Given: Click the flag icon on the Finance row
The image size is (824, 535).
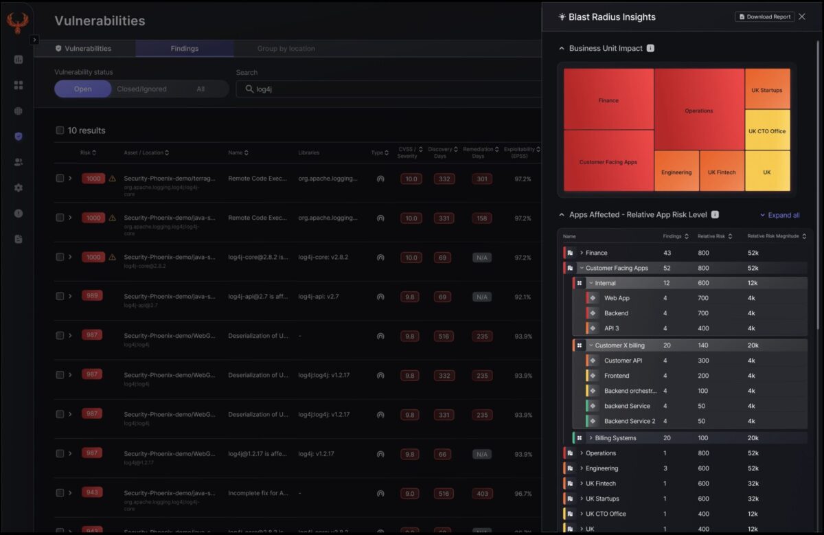Looking at the screenshot, I should 571,253.
